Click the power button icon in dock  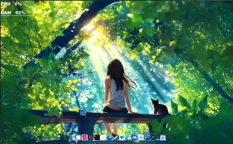(x=91, y=138)
